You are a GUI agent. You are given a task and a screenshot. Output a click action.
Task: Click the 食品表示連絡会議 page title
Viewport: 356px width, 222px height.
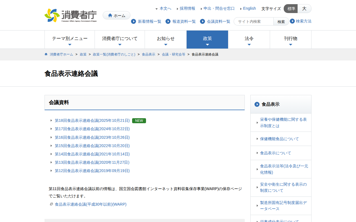71,74
